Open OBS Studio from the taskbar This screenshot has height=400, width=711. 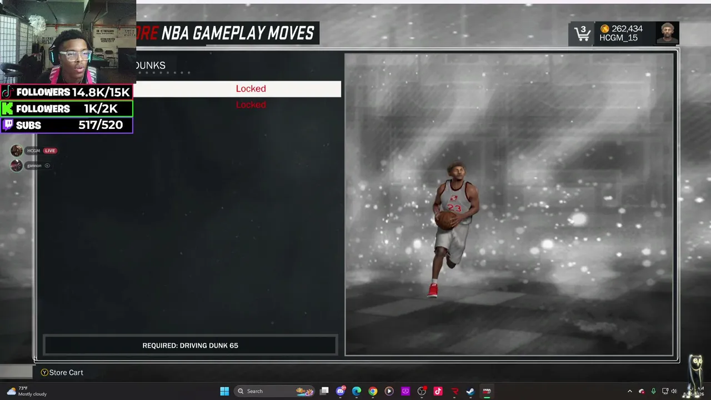[422, 391]
